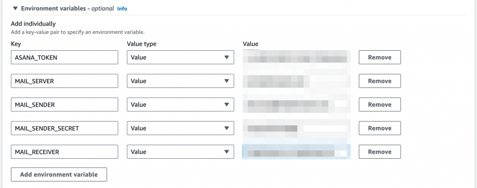Screen dimensions: 477x188
Task: Click the MAIL_SERVER key field
Action: tap(64, 81)
